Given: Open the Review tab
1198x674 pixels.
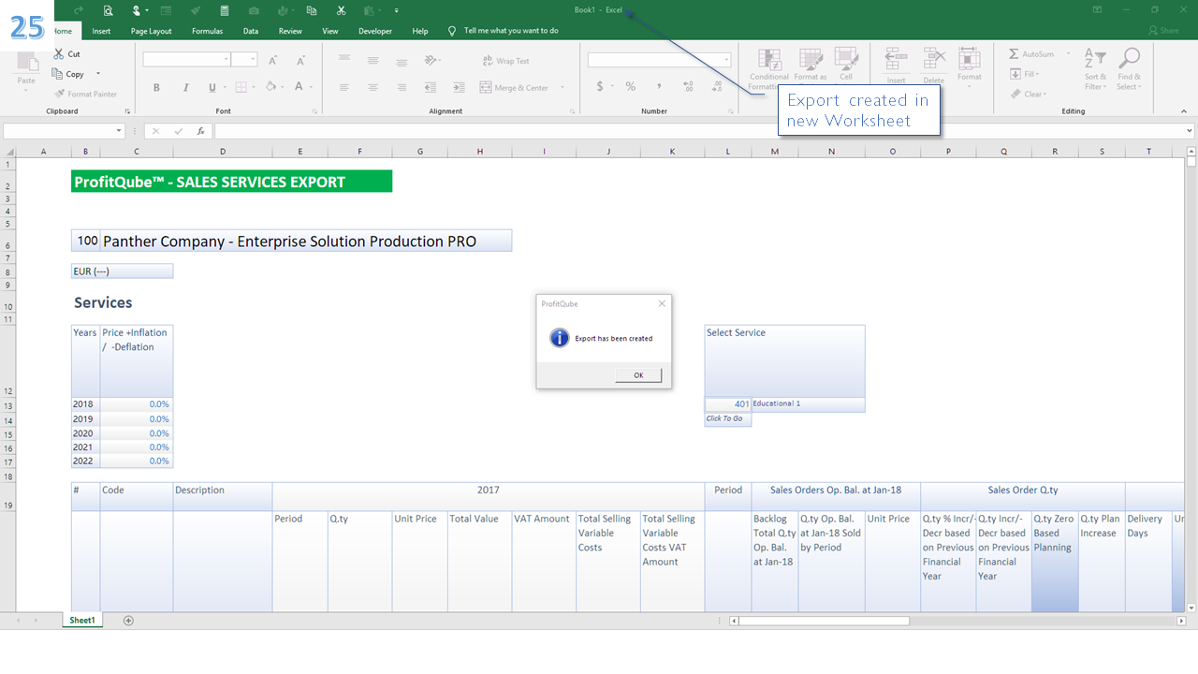Looking at the screenshot, I should tap(290, 31).
